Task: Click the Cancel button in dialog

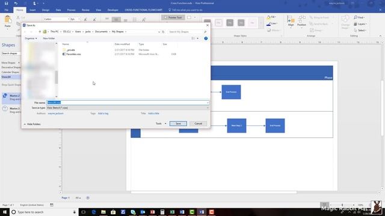Action: pos(198,124)
